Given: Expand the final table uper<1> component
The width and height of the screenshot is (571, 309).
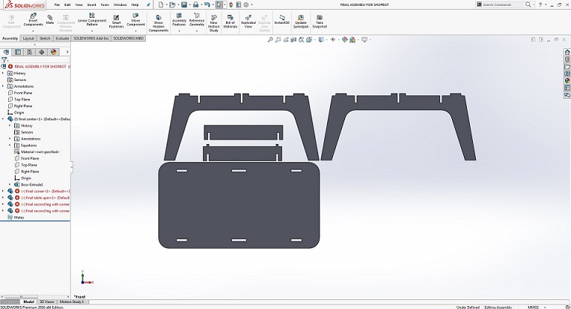Looking at the screenshot, I should [3, 198].
